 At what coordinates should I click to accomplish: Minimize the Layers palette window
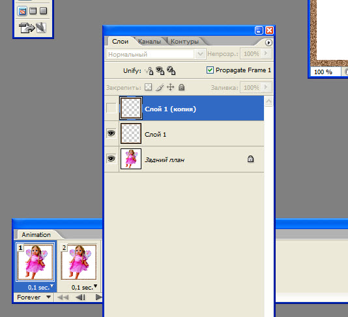(x=259, y=31)
